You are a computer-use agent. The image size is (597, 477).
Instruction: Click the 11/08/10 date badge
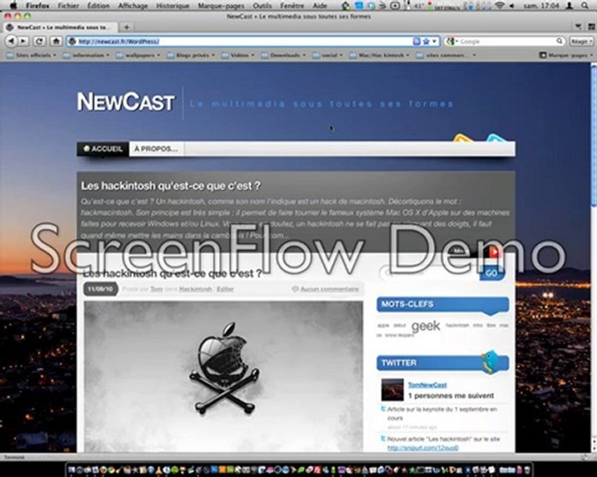point(101,289)
